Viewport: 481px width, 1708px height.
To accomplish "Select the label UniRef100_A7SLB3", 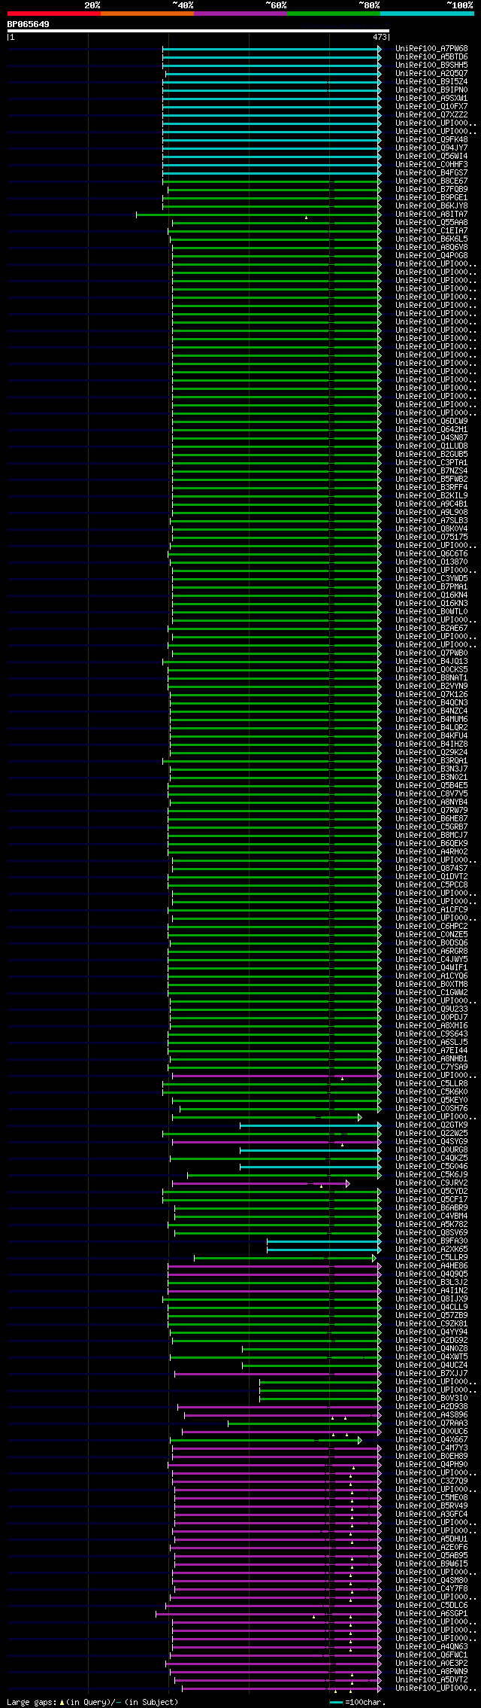I will pyautogui.click(x=431, y=521).
